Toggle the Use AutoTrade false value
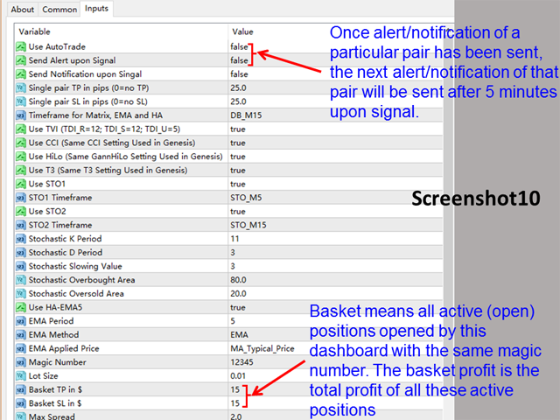The width and height of the screenshot is (560, 420). [239, 46]
